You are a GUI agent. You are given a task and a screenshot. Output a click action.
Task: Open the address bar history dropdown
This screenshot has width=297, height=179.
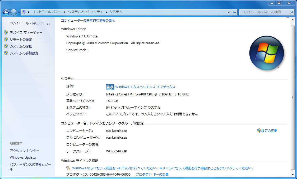228,12
